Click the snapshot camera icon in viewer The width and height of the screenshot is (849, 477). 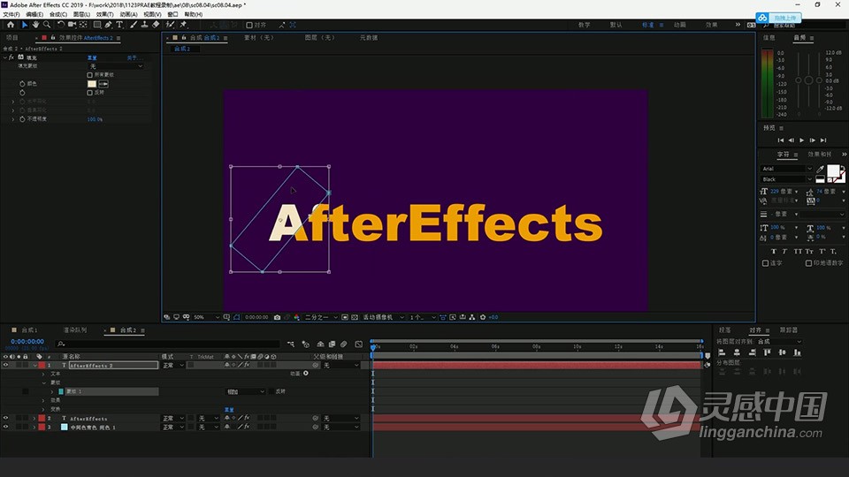point(277,317)
